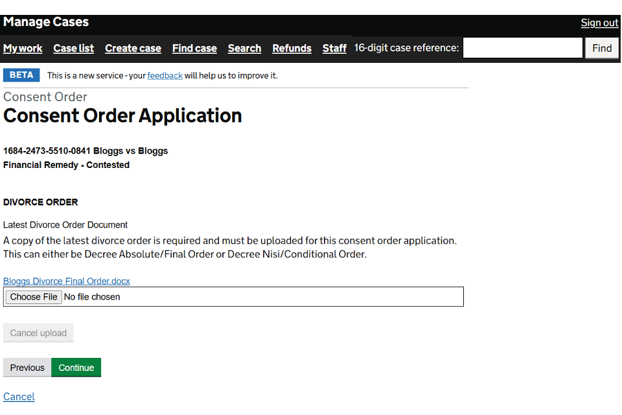
Task: Open the feedback link
Action: point(165,75)
